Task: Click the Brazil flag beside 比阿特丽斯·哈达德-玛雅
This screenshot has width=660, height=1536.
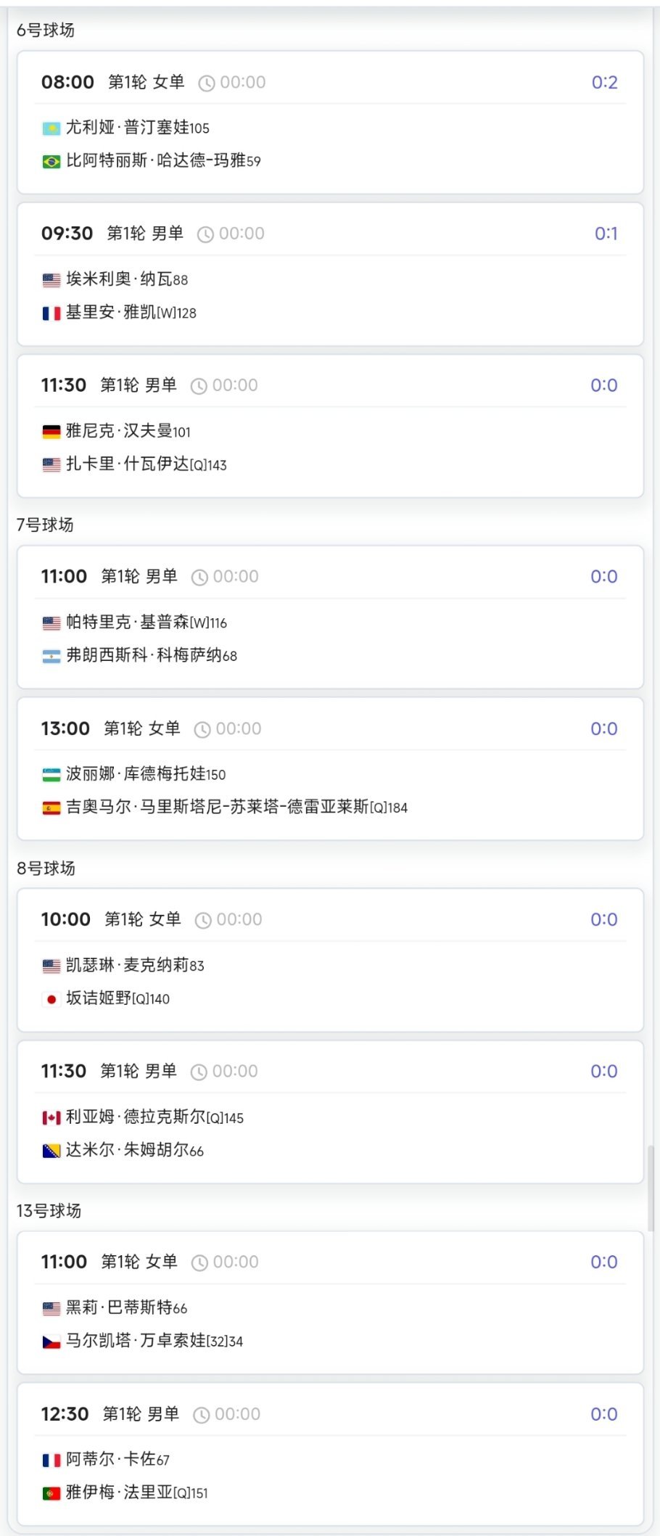Action: [x=51, y=161]
